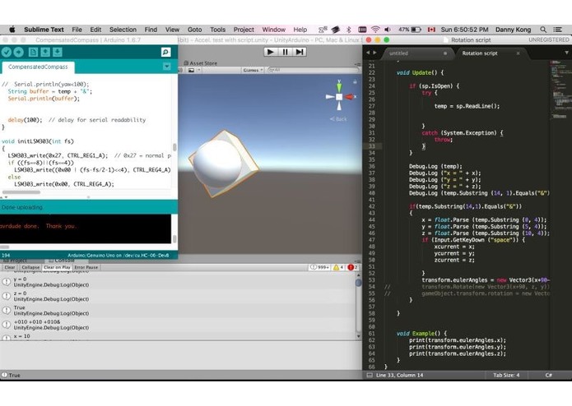Click the battery status at 47%
572x406 pixels.
pyautogui.click(x=410, y=30)
